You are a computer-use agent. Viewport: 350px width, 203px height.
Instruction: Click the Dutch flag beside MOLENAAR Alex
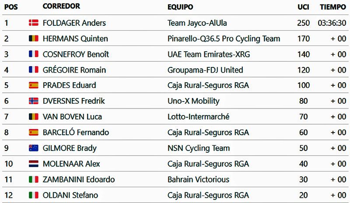(x=34, y=164)
